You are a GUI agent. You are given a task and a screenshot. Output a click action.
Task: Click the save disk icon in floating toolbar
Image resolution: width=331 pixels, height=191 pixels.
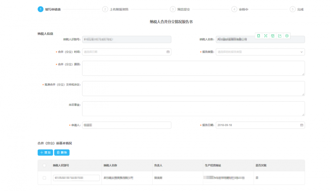click(272, 36)
